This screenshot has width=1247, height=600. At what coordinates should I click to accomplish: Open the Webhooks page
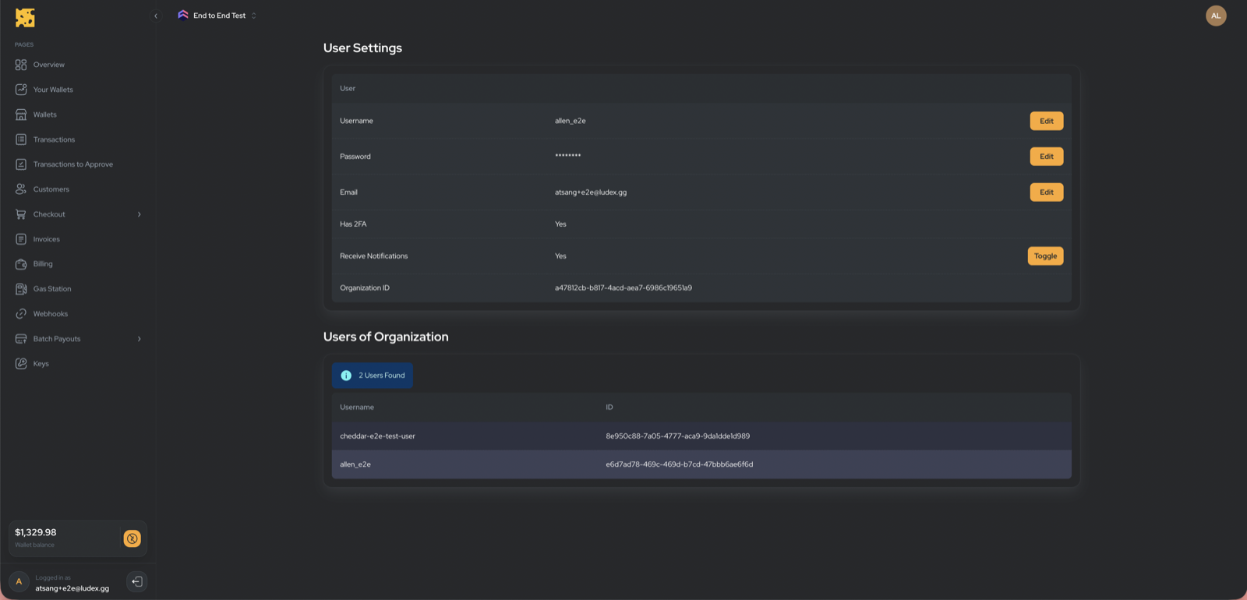(50, 314)
